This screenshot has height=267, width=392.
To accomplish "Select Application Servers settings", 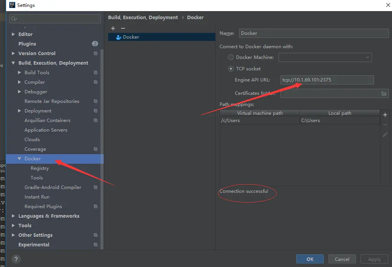I will (x=46, y=130).
